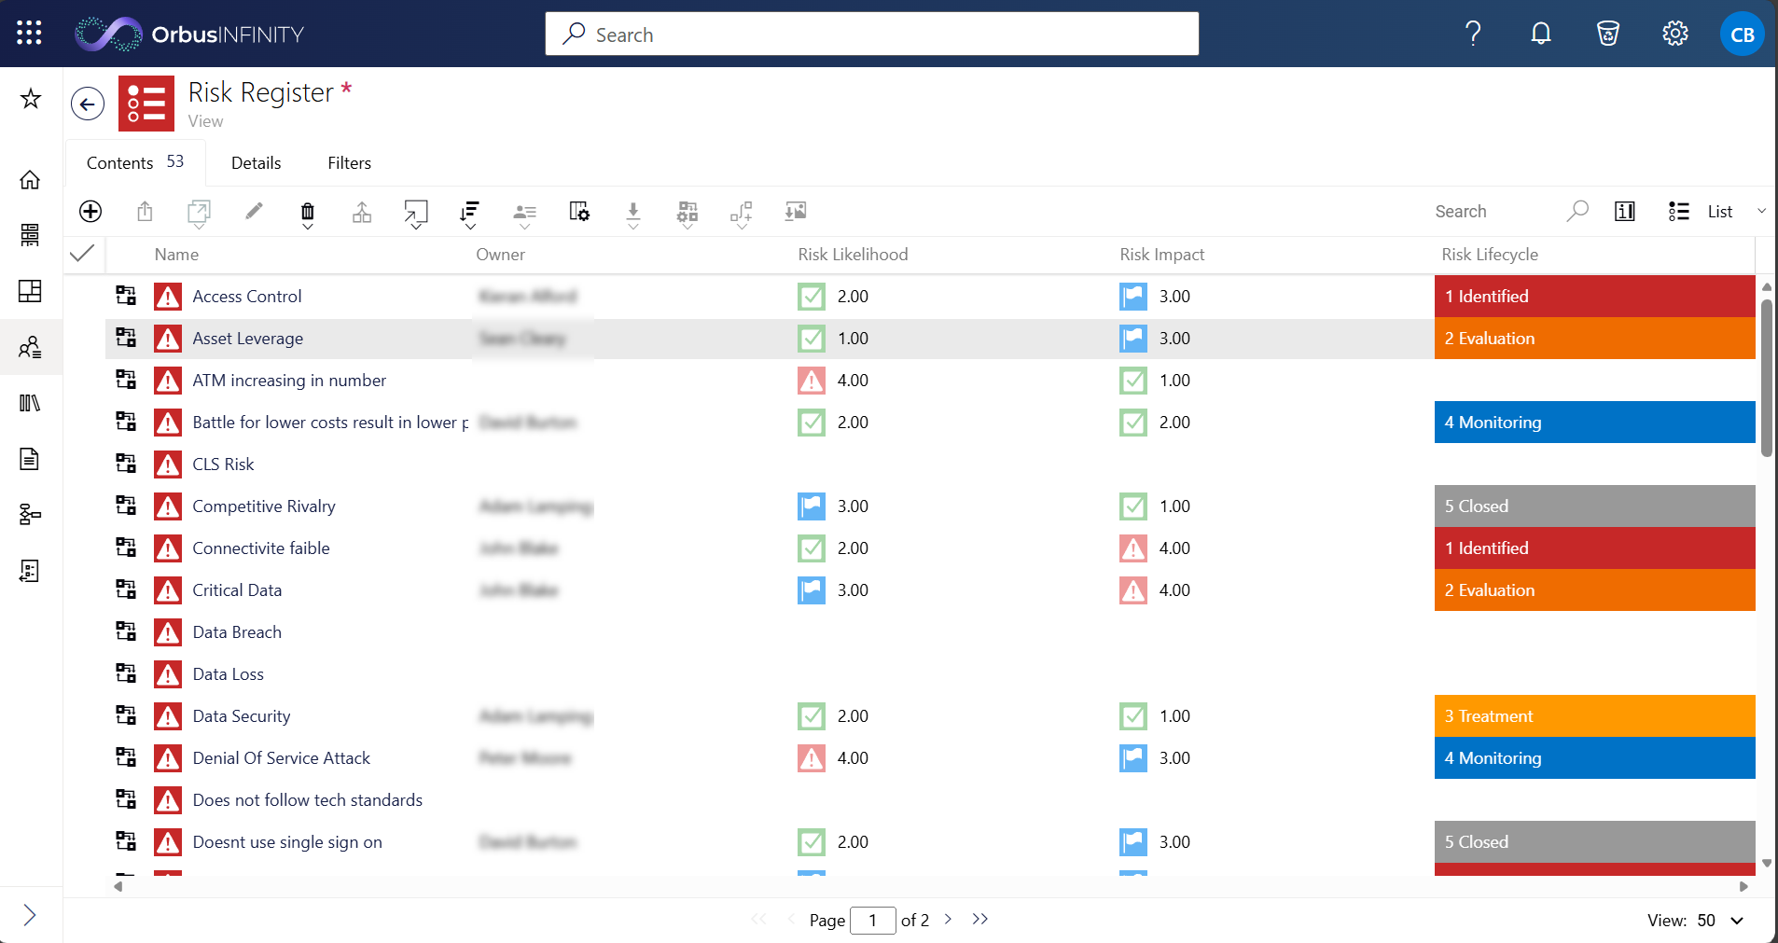1778x943 pixels.
Task: Click the pencil edit icon
Action: [x=254, y=211]
